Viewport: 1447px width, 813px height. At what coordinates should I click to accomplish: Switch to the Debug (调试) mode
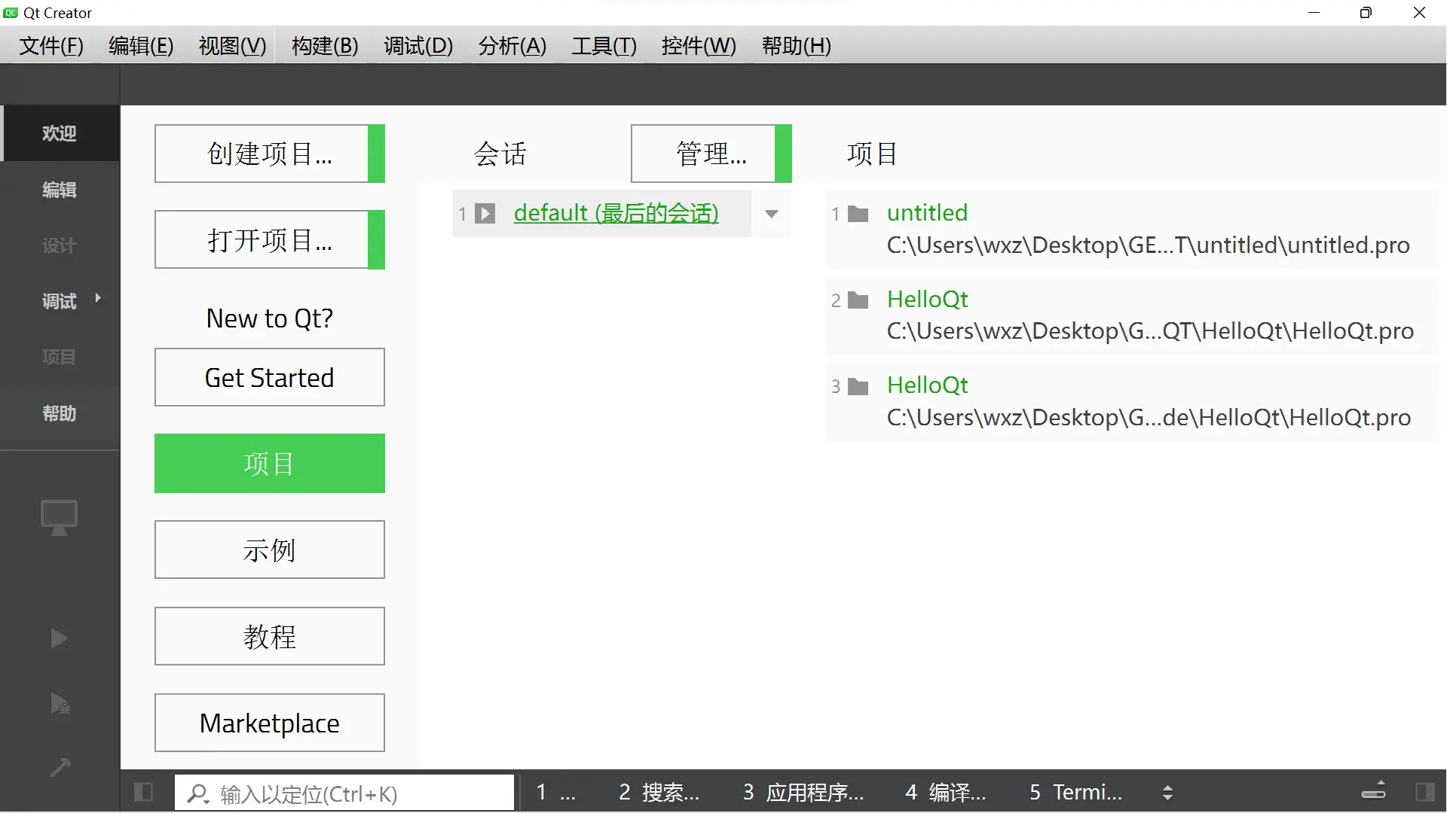60,301
